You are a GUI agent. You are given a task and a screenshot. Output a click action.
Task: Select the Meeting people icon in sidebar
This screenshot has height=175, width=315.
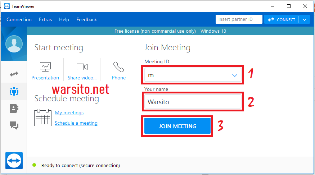click(14, 91)
